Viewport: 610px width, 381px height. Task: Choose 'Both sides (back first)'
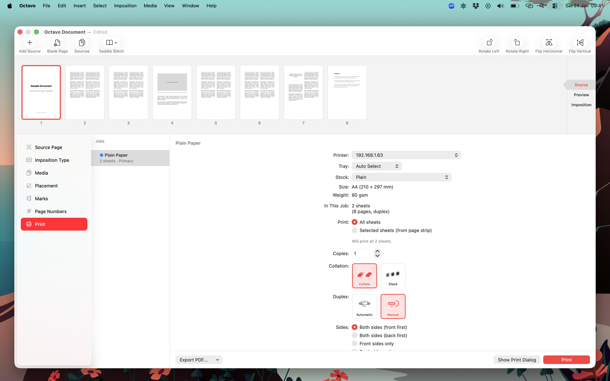[x=355, y=336]
